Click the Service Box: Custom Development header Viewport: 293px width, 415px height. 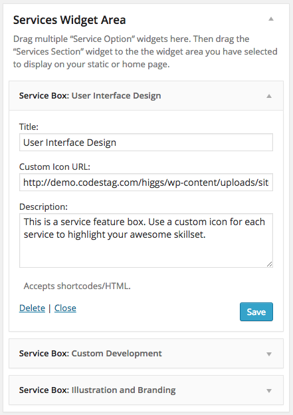coord(146,353)
